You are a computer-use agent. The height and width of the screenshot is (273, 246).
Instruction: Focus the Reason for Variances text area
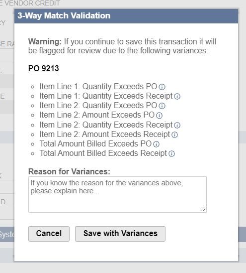(x=117, y=194)
